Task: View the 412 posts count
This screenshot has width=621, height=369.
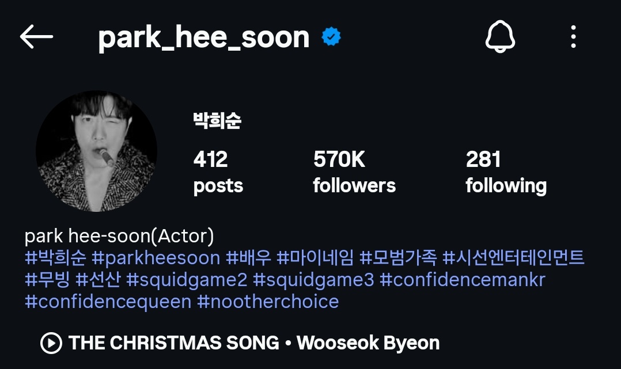Action: tap(218, 172)
